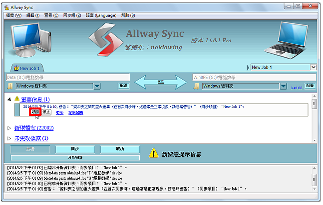Image resolution: width=323 pixels, height=205 pixels.
Task: Click the results list scroll down arrow
Action: [x=315, y=140]
